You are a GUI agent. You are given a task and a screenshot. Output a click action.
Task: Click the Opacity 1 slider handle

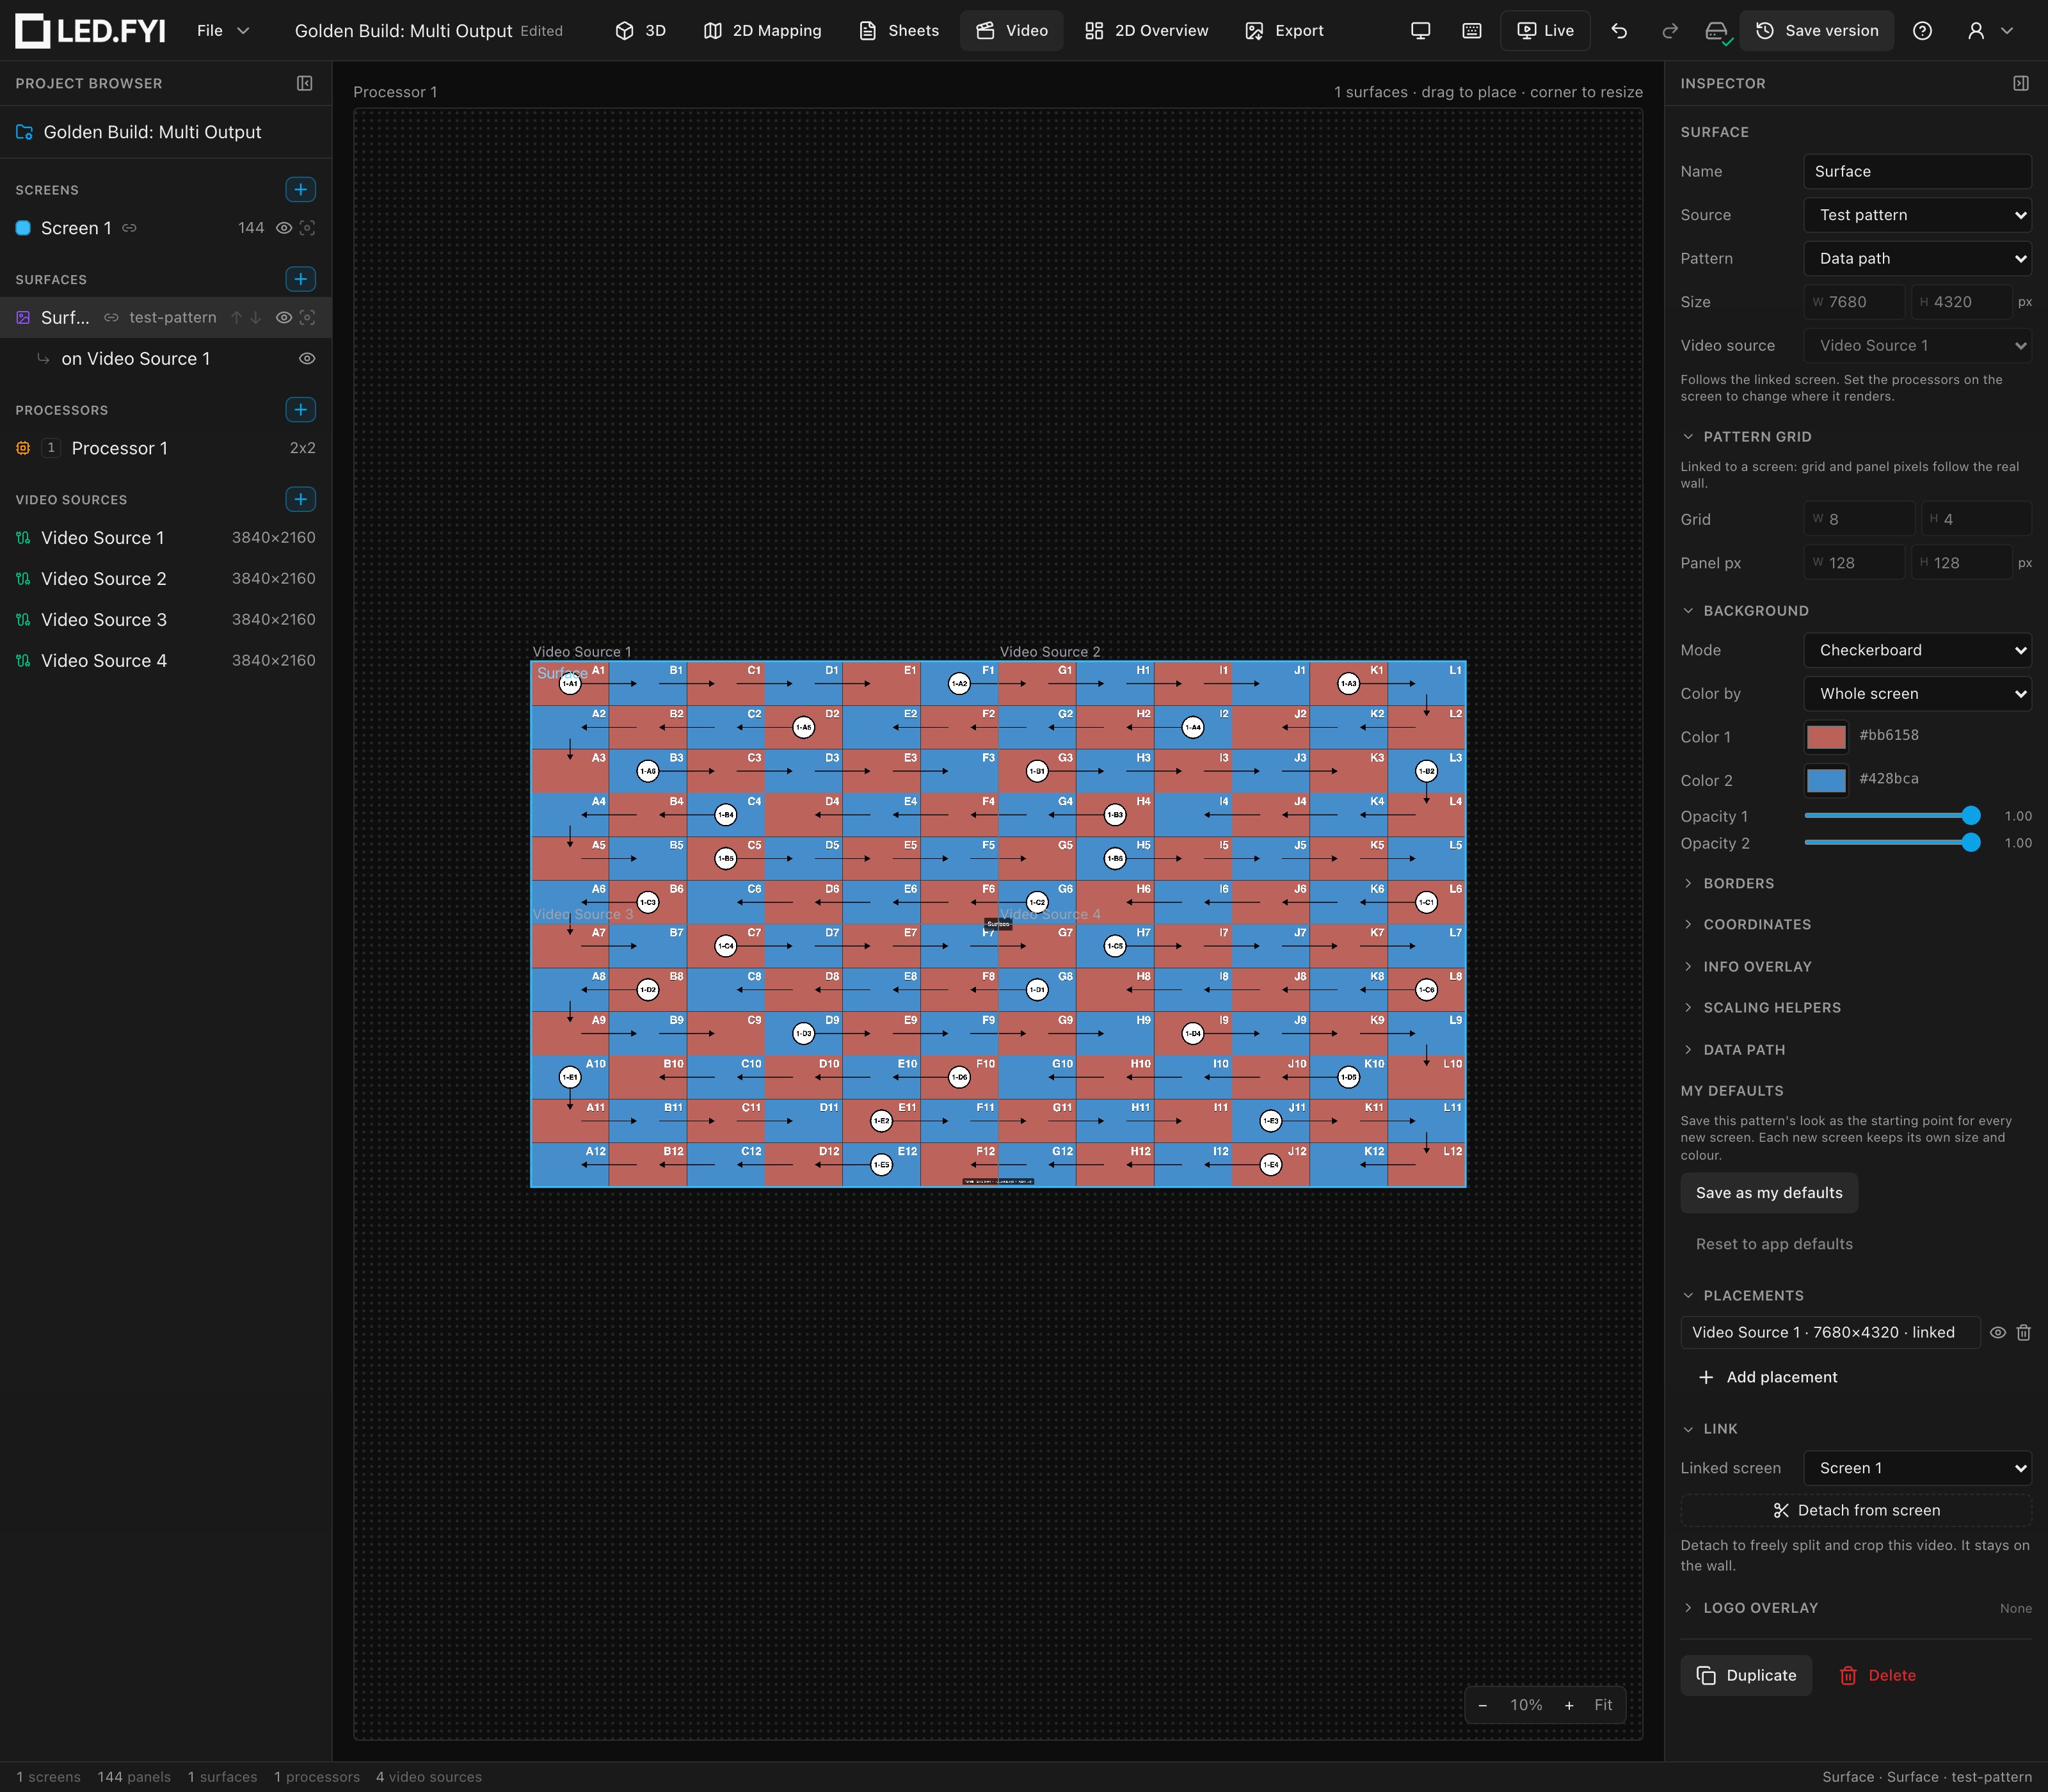coord(1971,816)
